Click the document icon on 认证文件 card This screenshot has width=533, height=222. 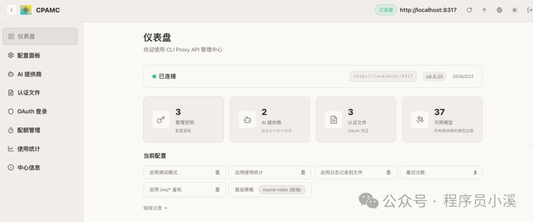point(334,120)
